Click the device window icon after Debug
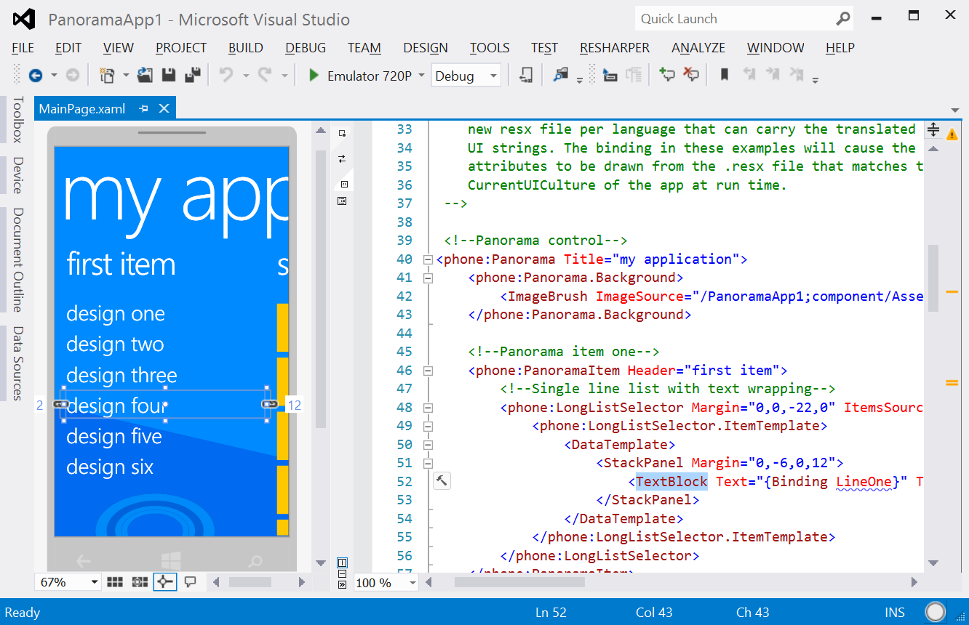969x625 pixels. 525,76
